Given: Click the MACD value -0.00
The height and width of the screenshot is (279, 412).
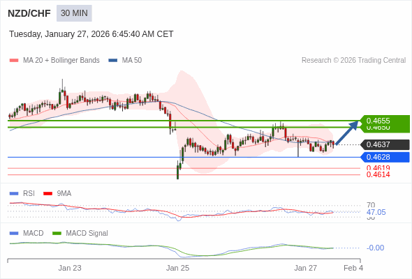Looking at the screenshot, I should (375, 248).
